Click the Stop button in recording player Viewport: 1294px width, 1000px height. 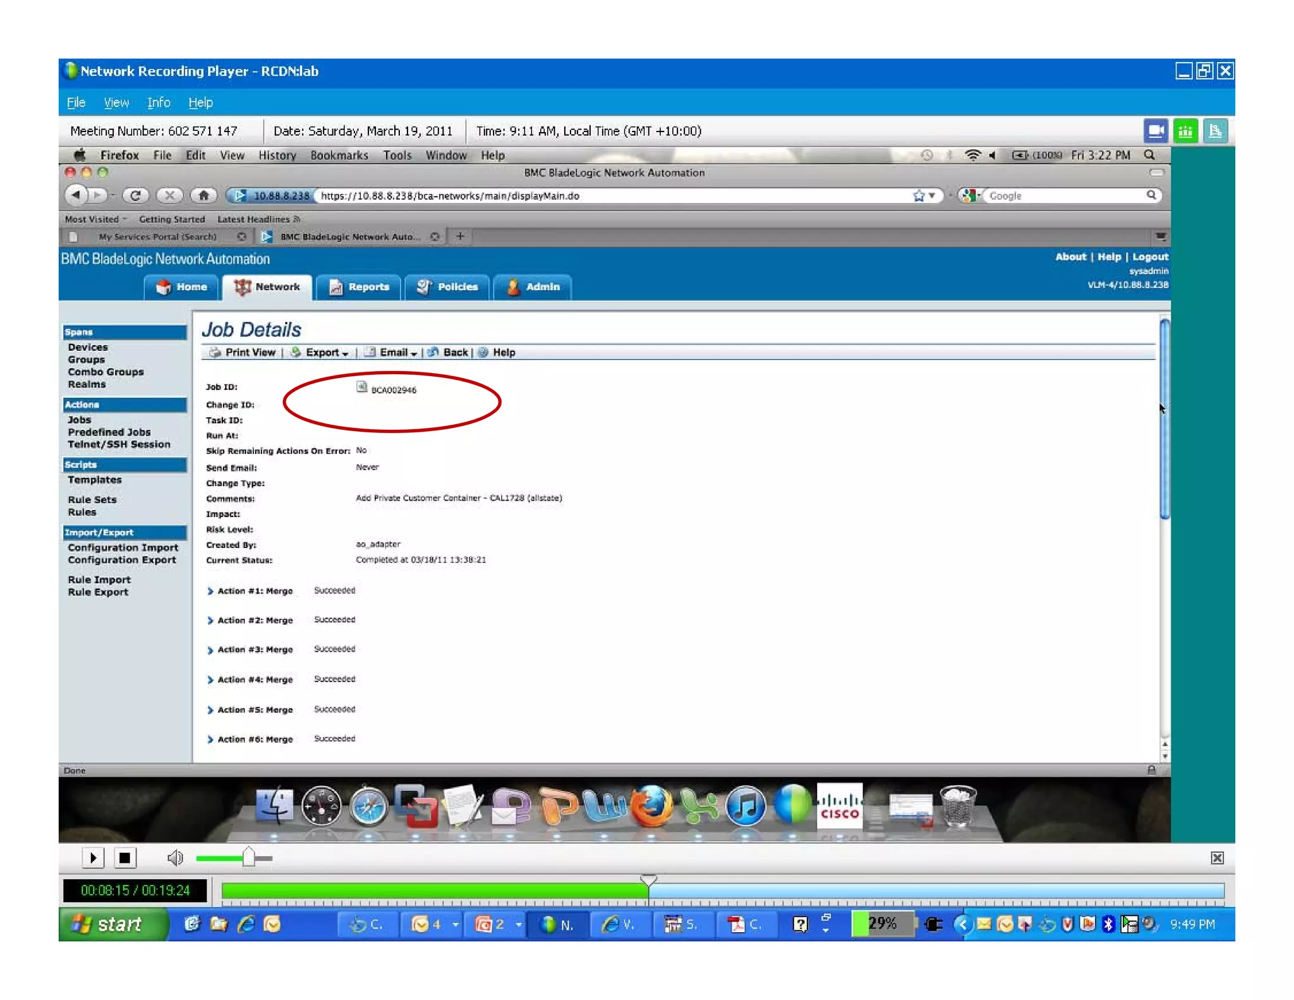(x=125, y=858)
